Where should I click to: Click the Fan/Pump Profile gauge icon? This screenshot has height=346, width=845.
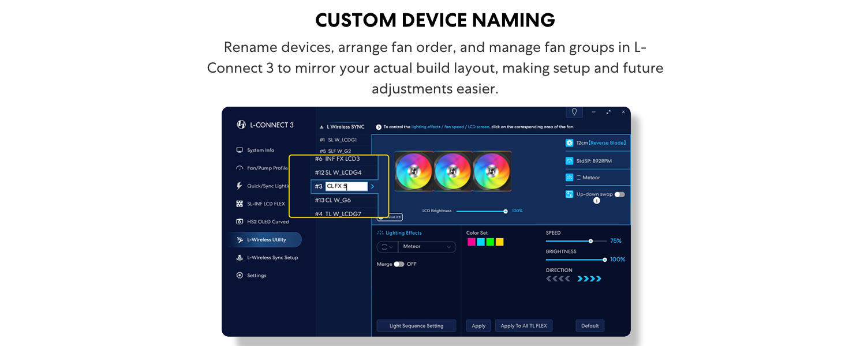pyautogui.click(x=240, y=168)
